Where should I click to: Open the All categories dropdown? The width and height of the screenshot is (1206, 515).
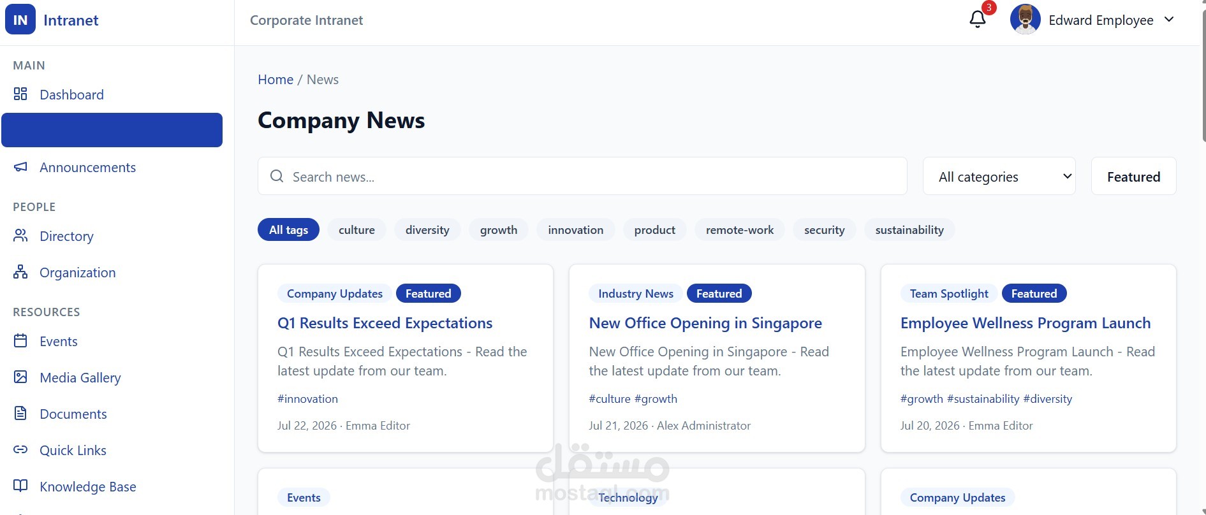(999, 177)
